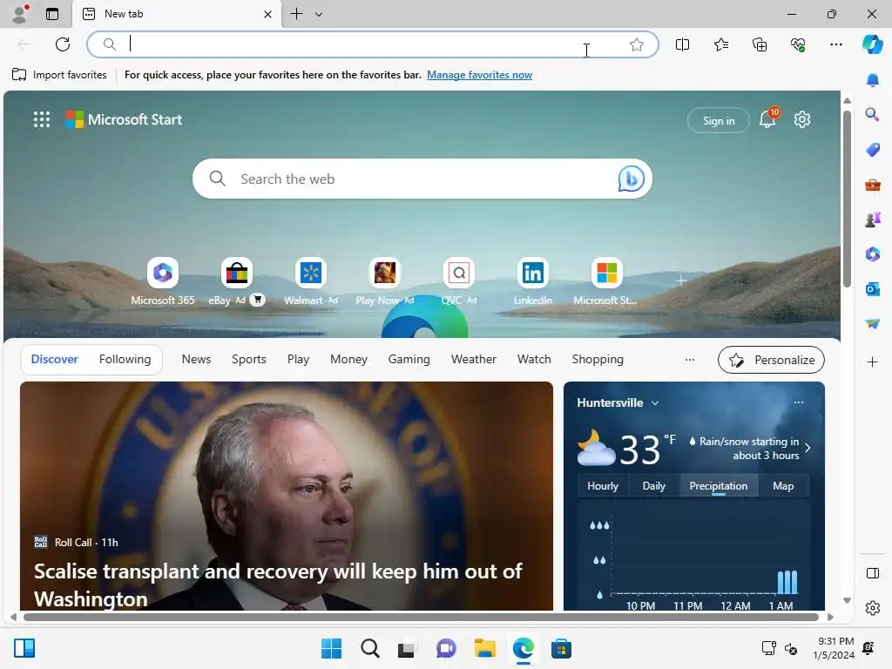Open the split screen button
This screenshot has height=669, width=892.
pos(682,44)
